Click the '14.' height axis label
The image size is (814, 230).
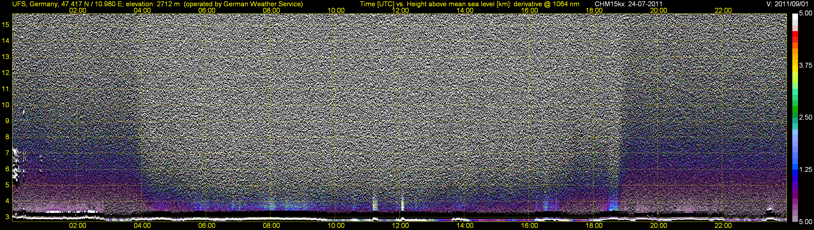tap(6, 41)
